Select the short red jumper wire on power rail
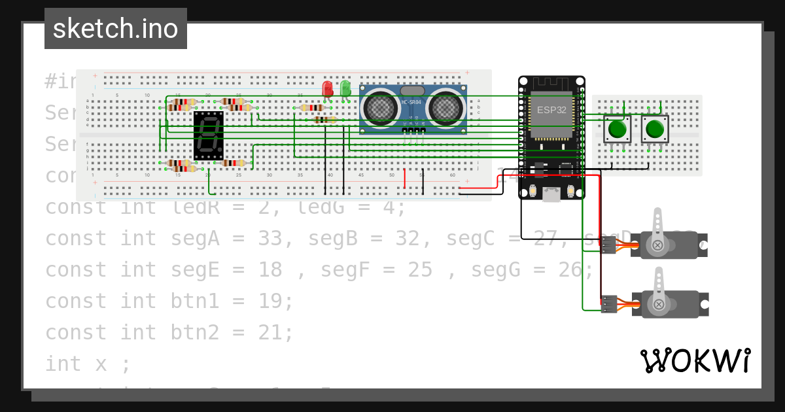Image resolution: width=785 pixels, height=412 pixels. click(x=404, y=178)
